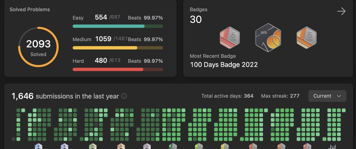Show the submissions info tooltip icon
Viewport: 356px width, 149px height.
[x=124, y=96]
